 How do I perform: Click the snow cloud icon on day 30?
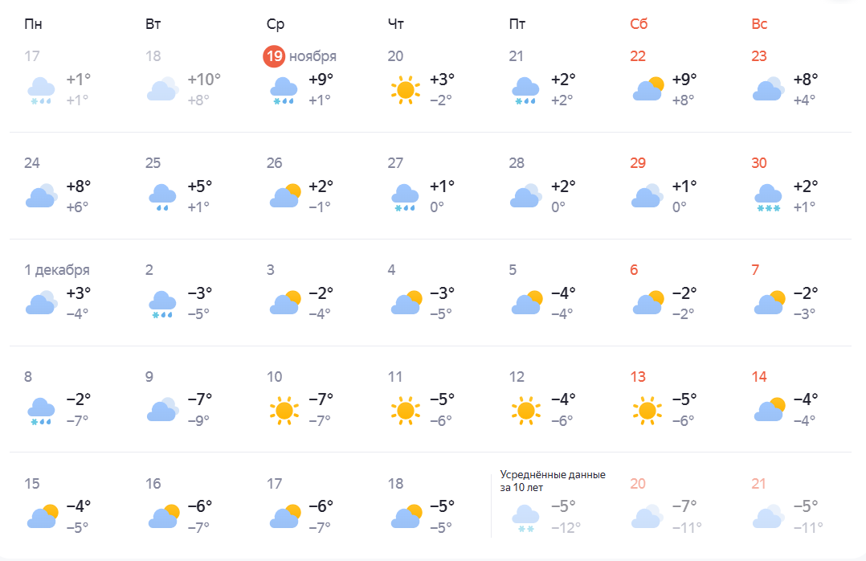point(768,197)
